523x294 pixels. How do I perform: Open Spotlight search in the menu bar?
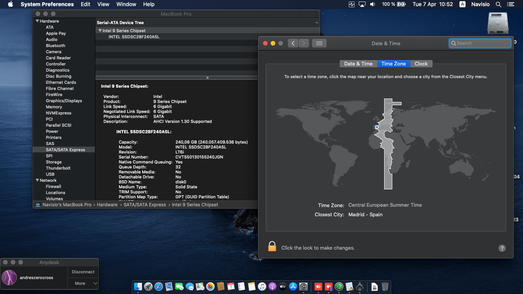(498, 4)
